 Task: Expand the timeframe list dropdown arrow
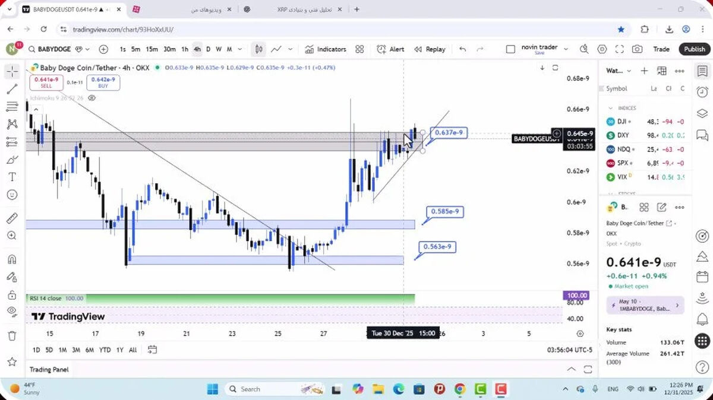coord(240,49)
